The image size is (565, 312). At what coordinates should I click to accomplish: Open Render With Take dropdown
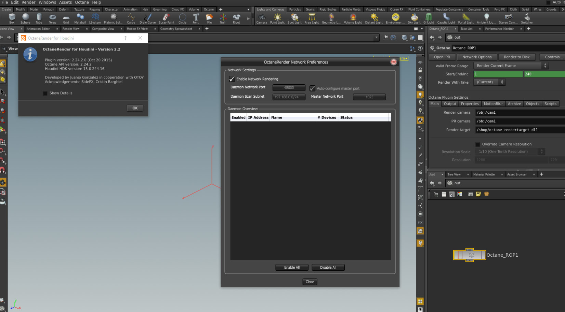tap(489, 82)
